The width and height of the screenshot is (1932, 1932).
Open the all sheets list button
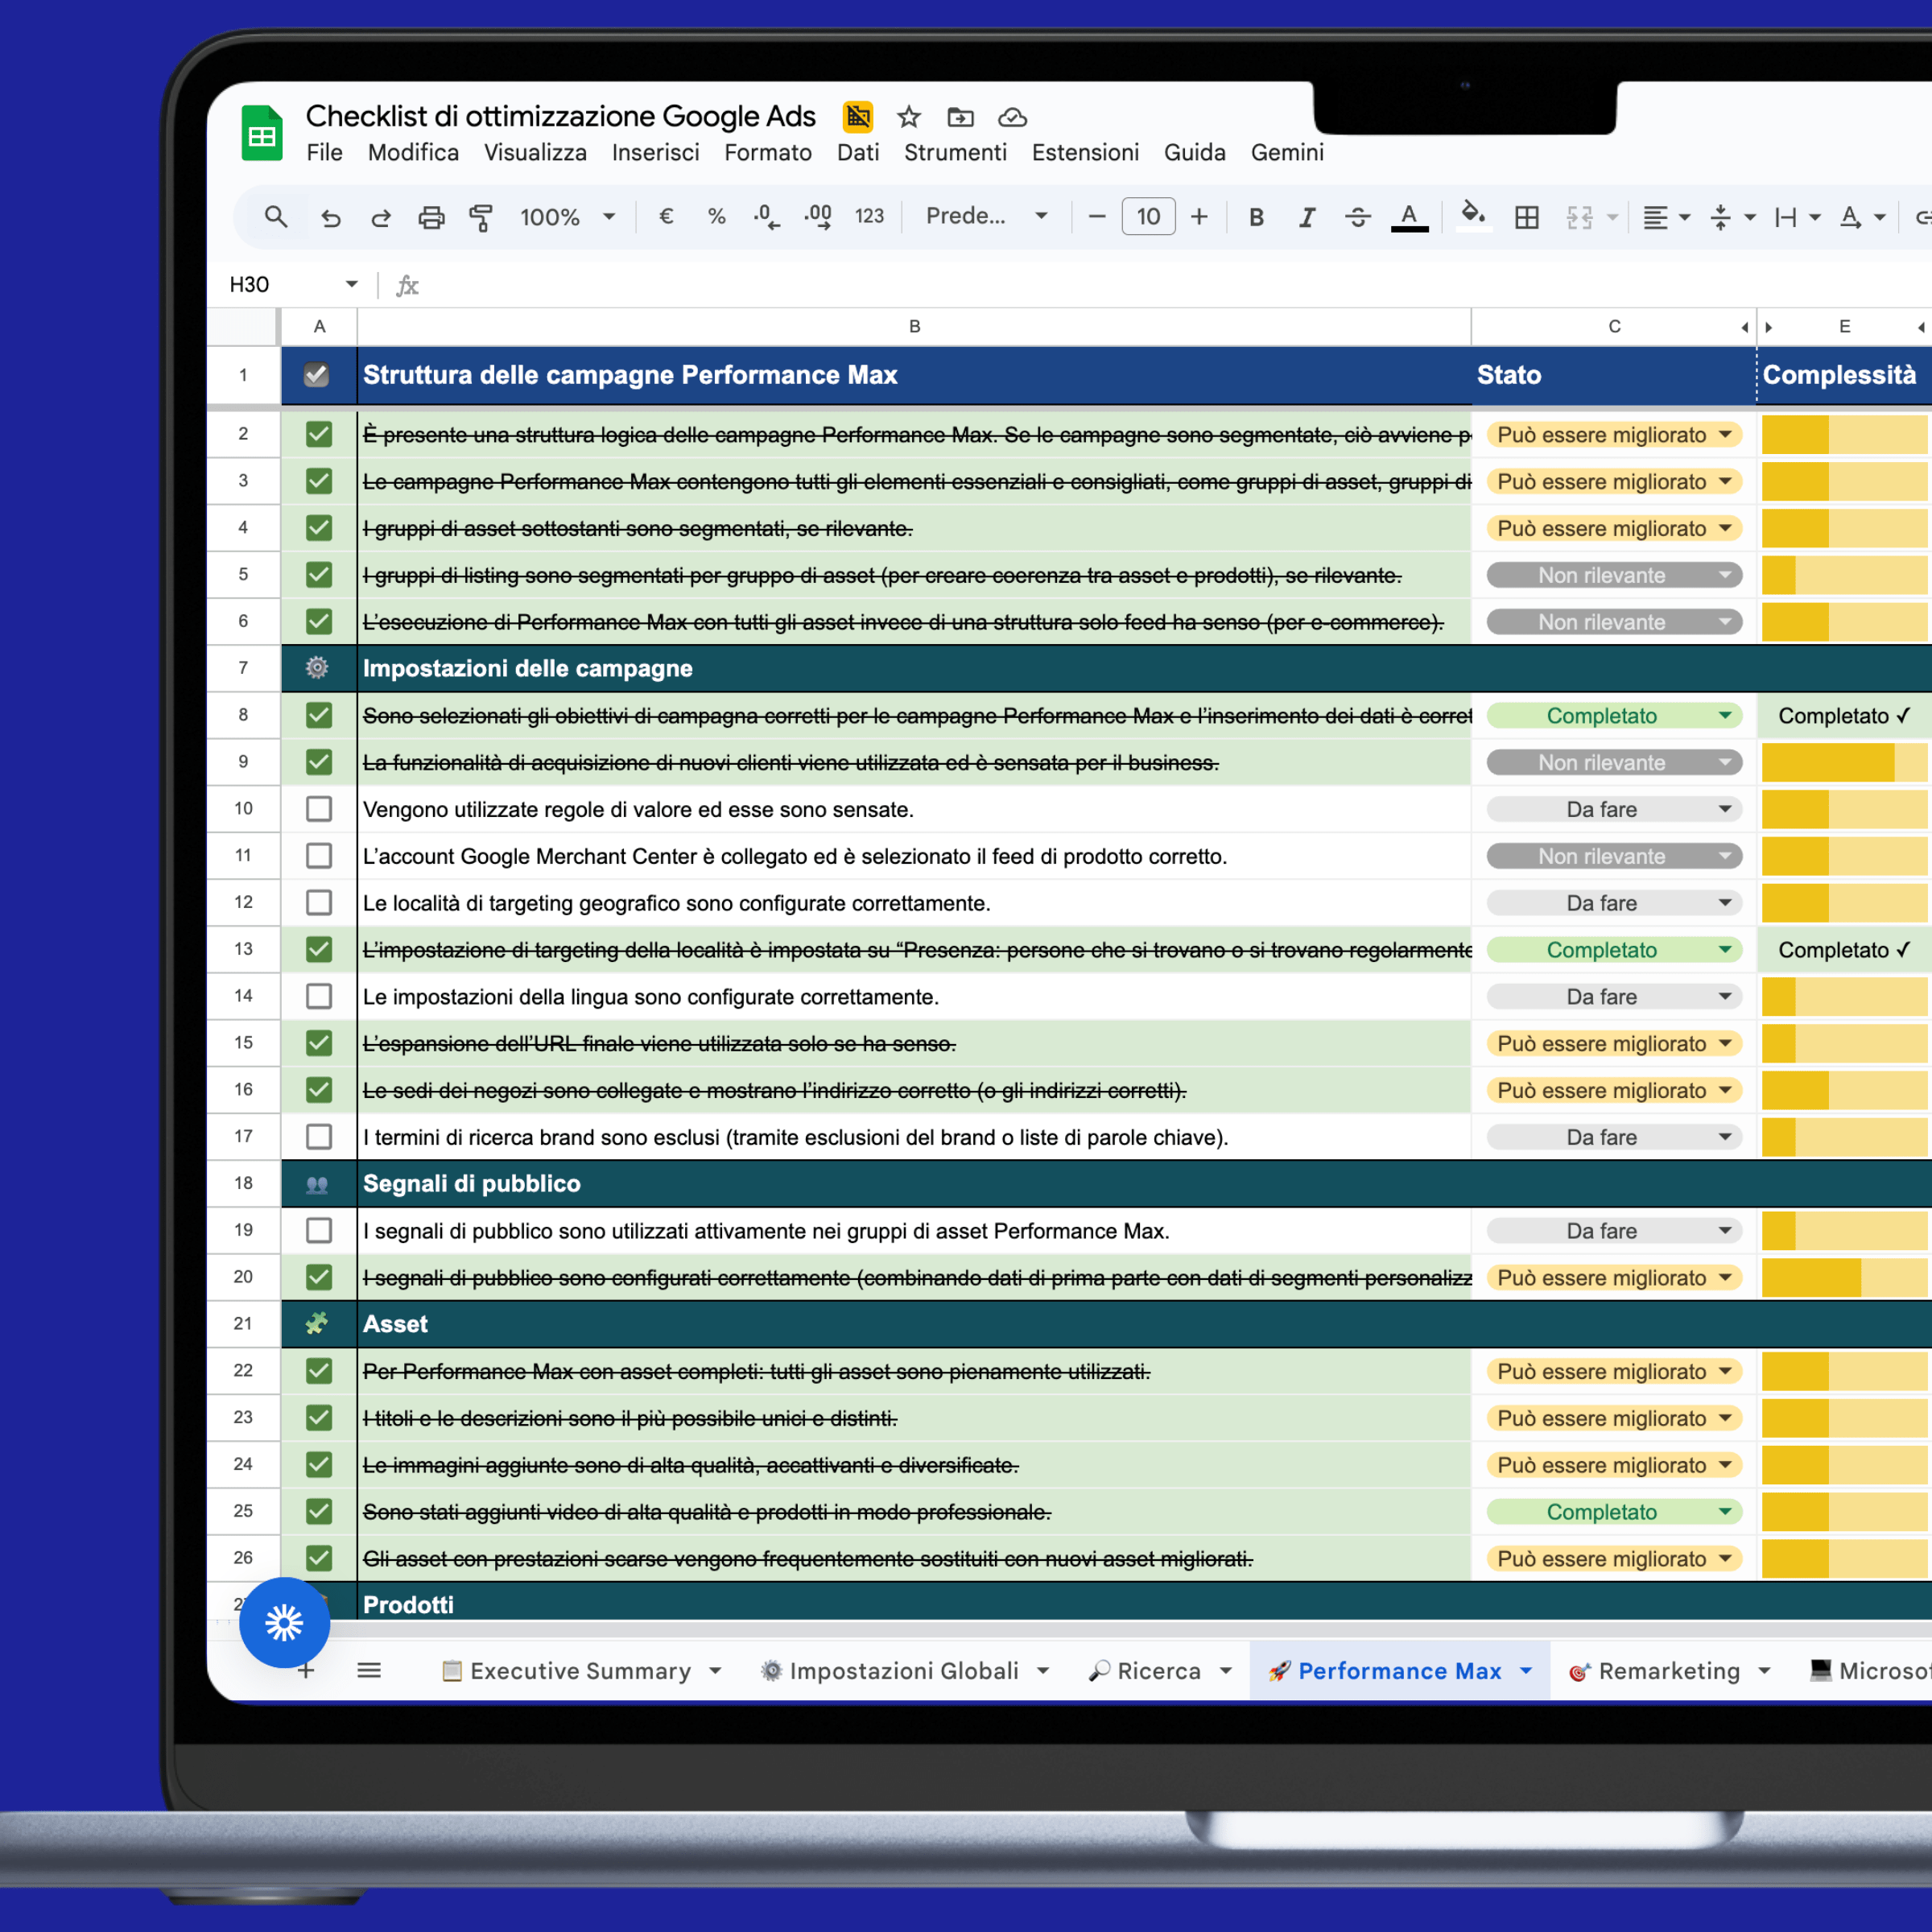(x=369, y=1670)
